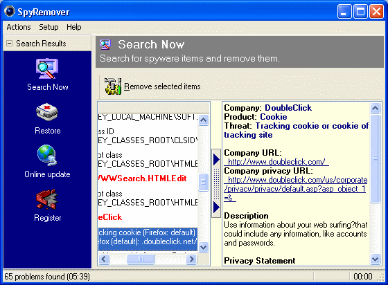Select the EY_CLASSES_ROOT\CLSID row

coord(148,140)
